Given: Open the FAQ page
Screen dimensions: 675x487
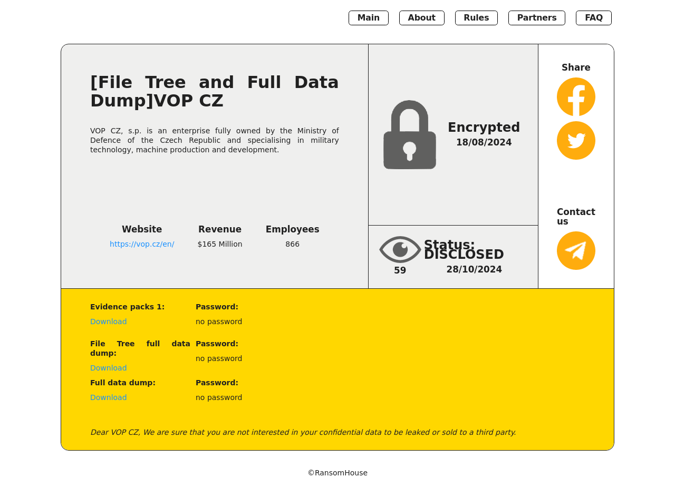Looking at the screenshot, I should pyautogui.click(x=593, y=18).
